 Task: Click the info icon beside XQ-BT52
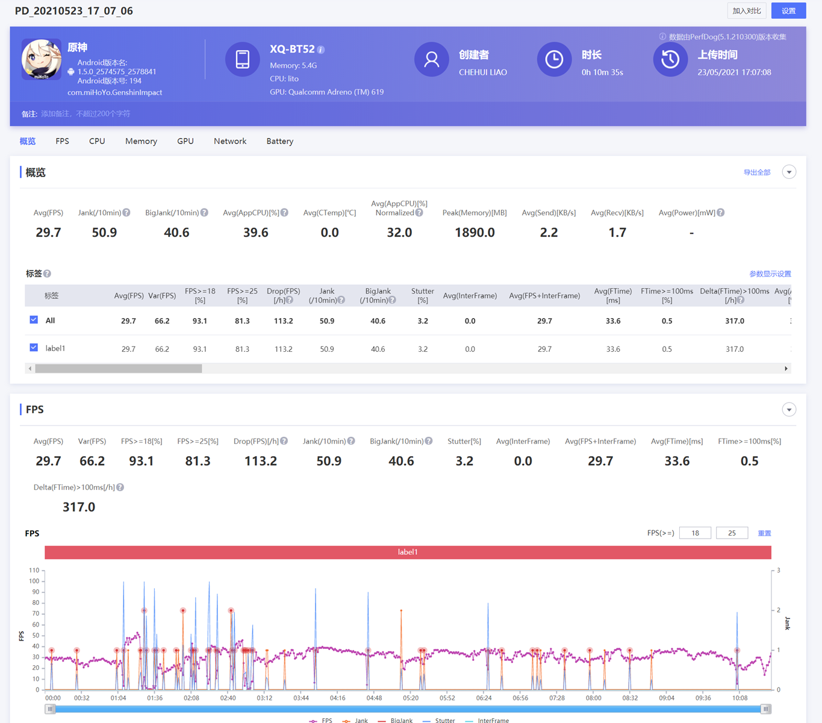[x=321, y=50]
